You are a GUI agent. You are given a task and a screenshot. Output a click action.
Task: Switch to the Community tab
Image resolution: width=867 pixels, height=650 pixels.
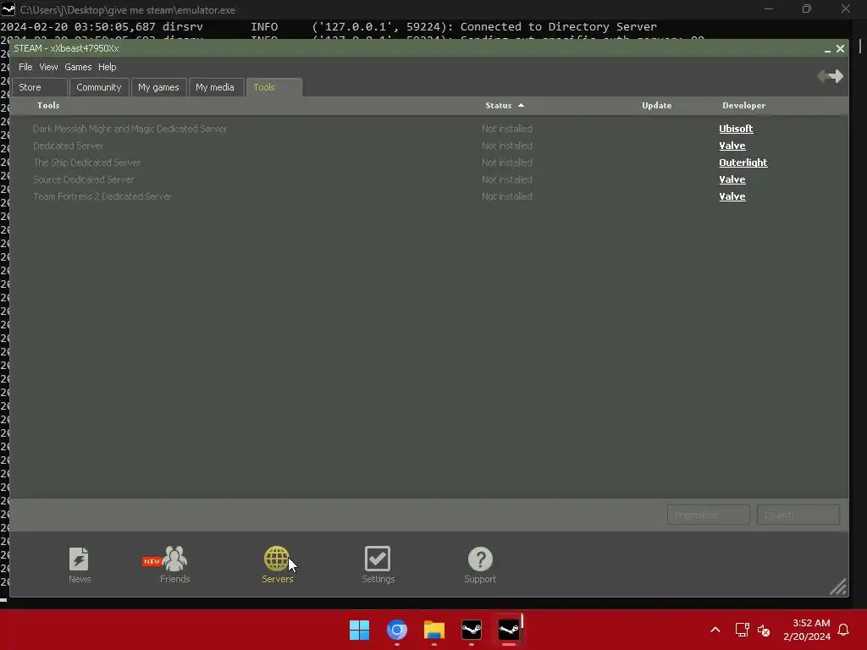(99, 87)
